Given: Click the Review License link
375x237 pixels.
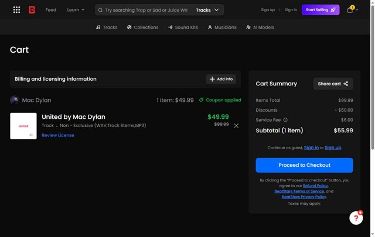Looking at the screenshot, I should [58, 135].
